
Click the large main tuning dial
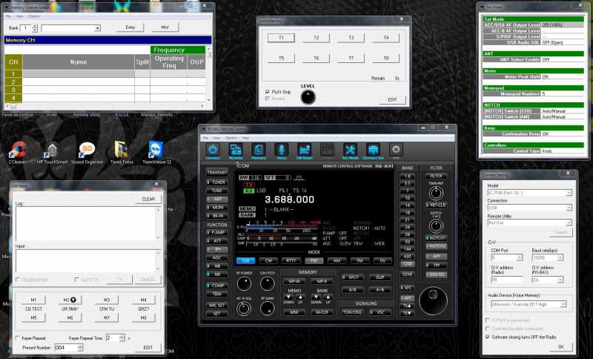pos(433,300)
